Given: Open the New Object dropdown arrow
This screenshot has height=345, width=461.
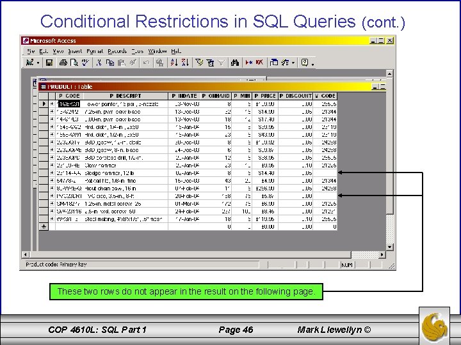Looking at the screenshot, I should click(x=293, y=63).
